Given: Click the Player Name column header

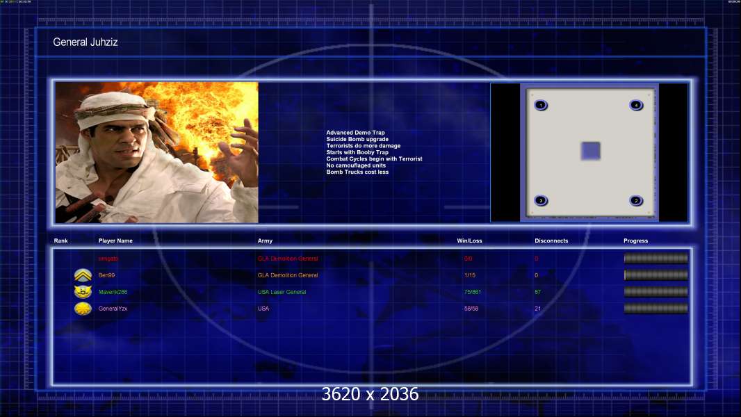Looking at the screenshot, I should [115, 241].
